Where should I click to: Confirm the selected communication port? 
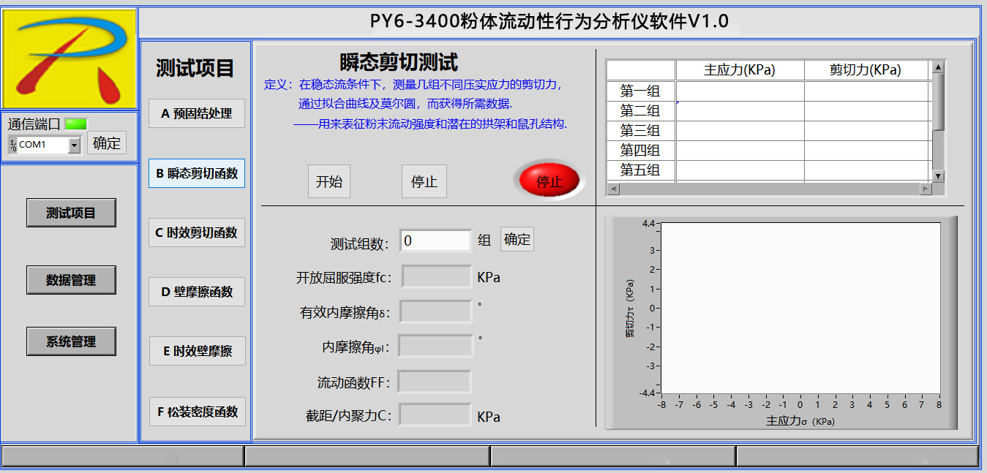(107, 143)
